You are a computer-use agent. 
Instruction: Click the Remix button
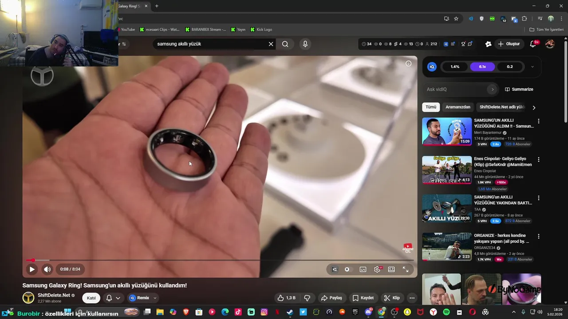pos(139,298)
